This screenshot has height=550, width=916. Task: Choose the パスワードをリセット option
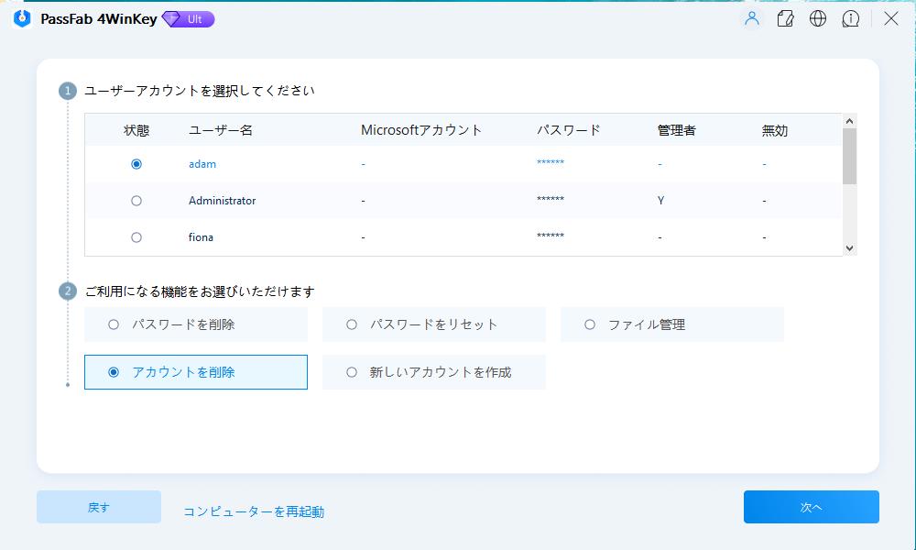click(352, 324)
